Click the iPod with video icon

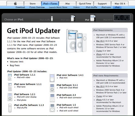pos(10,77)
